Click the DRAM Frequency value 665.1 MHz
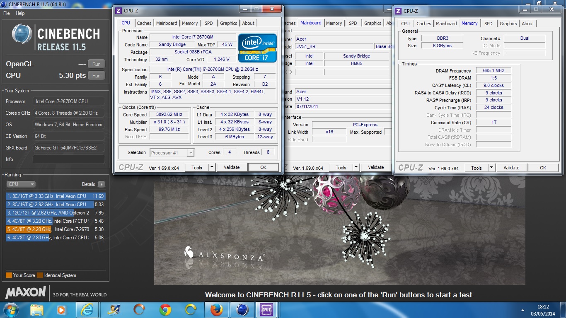Viewport: 566px width, 318px height. tap(493, 71)
